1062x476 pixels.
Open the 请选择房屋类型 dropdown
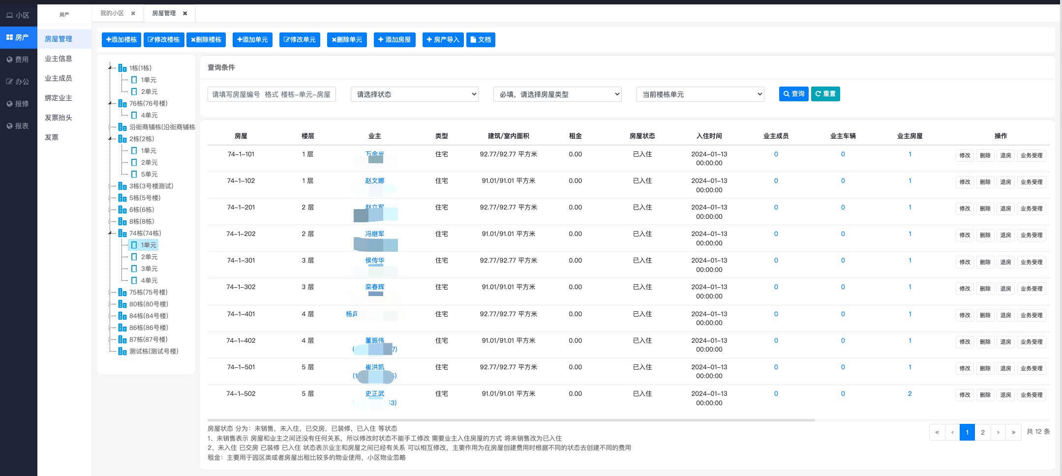(x=557, y=94)
